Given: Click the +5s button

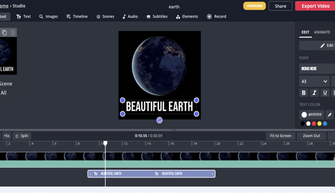Looking at the screenshot, I should coord(7,136).
